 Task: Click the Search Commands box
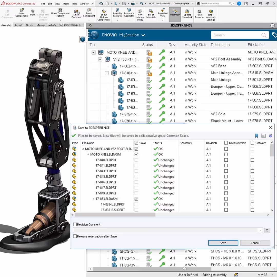point(215,4)
